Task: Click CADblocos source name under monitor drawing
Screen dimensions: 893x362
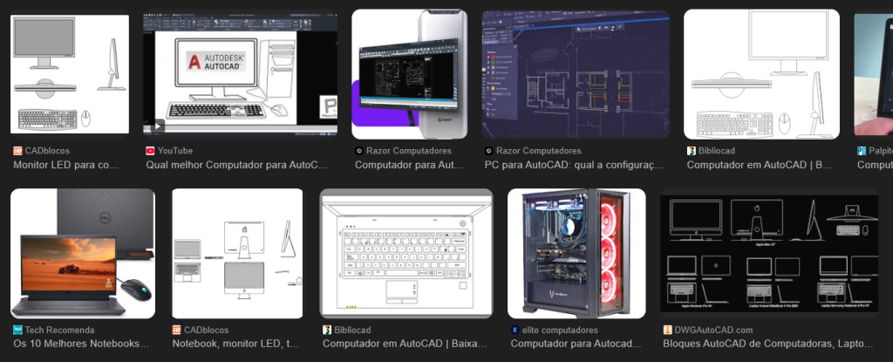Action: 47,151
